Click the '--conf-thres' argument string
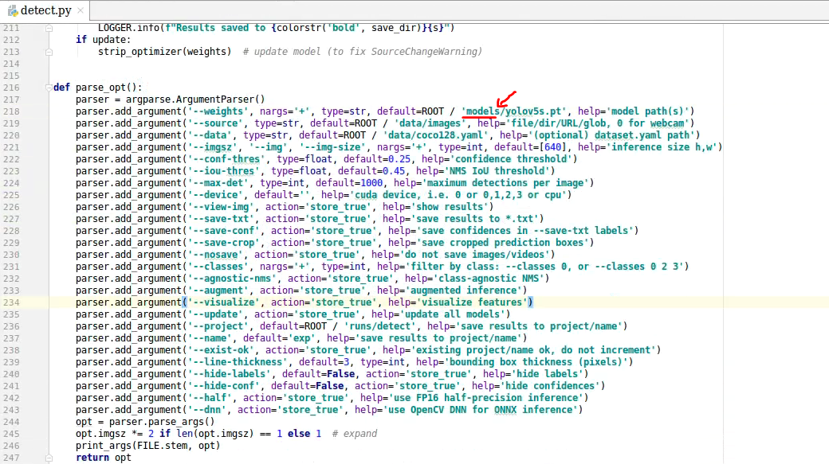This screenshot has height=464, width=829. tap(226, 159)
